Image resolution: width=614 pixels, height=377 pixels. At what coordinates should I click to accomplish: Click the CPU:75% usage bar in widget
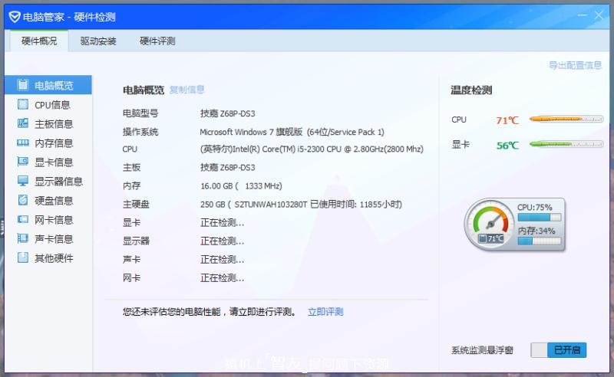click(x=540, y=217)
